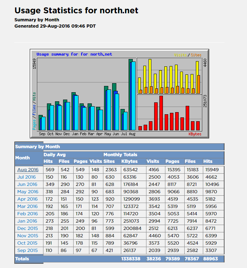Click the tall August bar in chart
The width and height of the screenshot is (247, 268).
point(132,95)
